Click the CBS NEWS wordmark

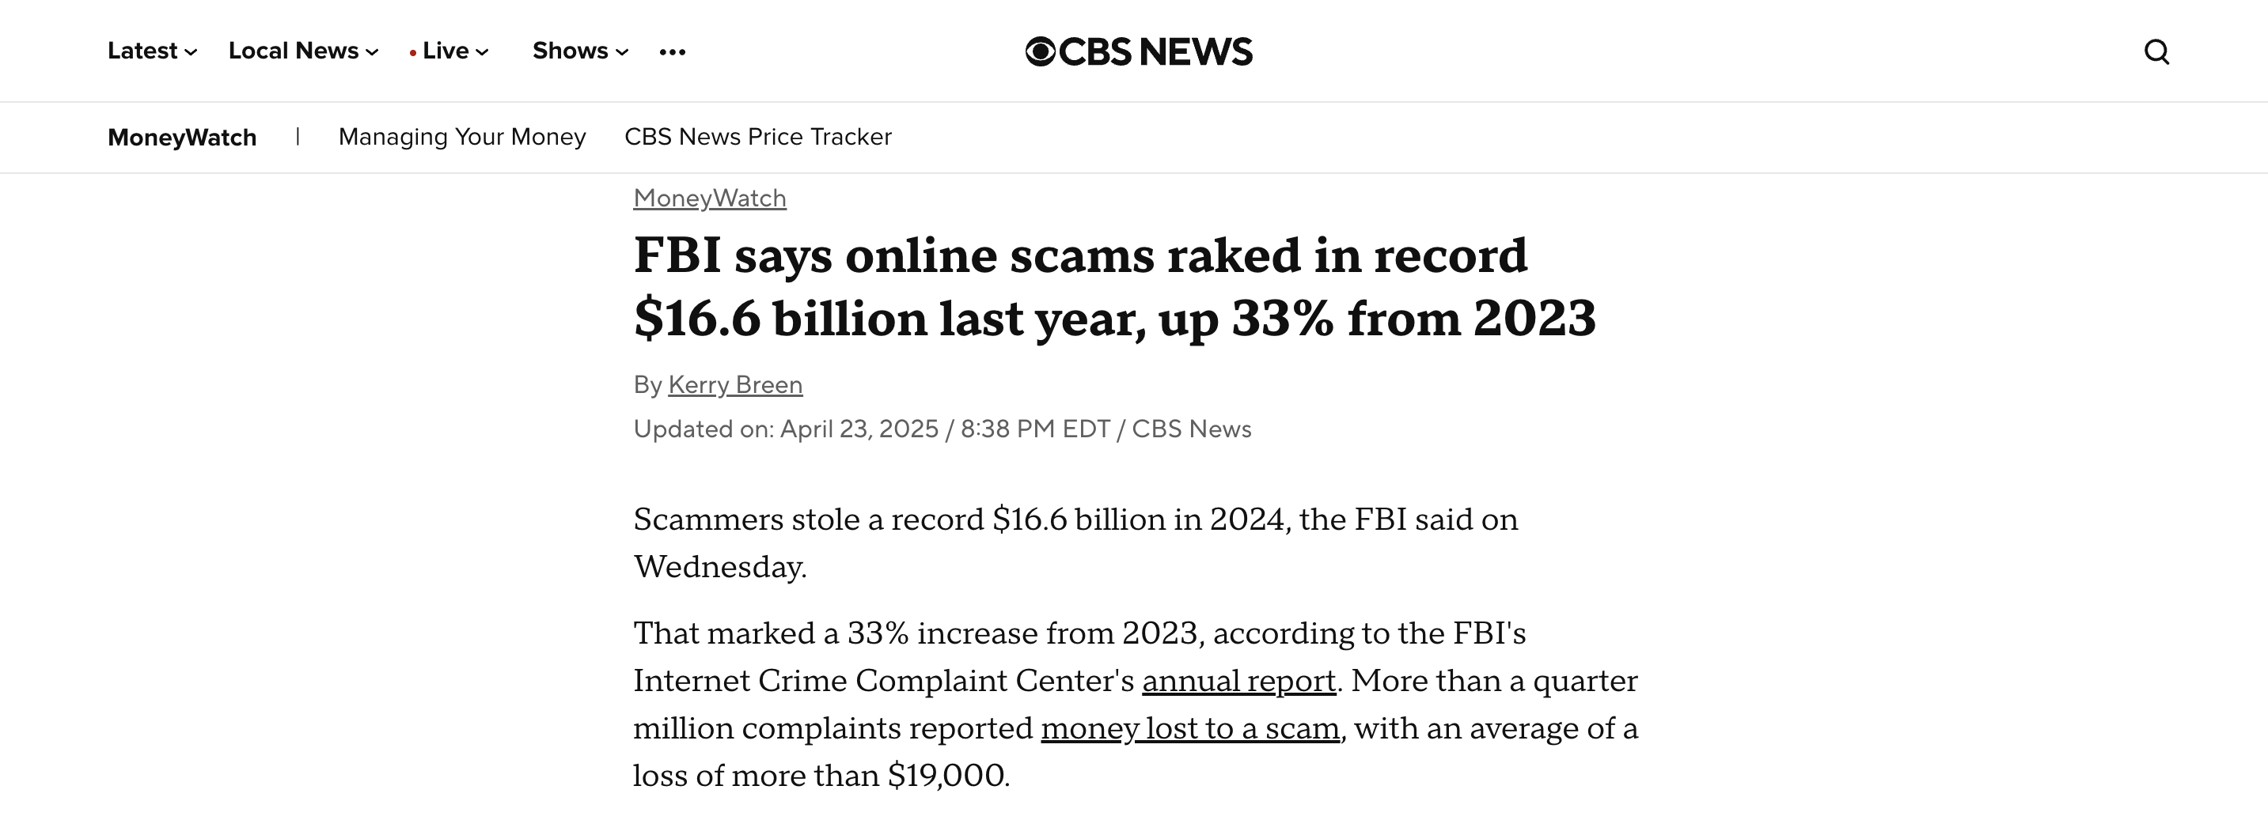pyautogui.click(x=1158, y=51)
